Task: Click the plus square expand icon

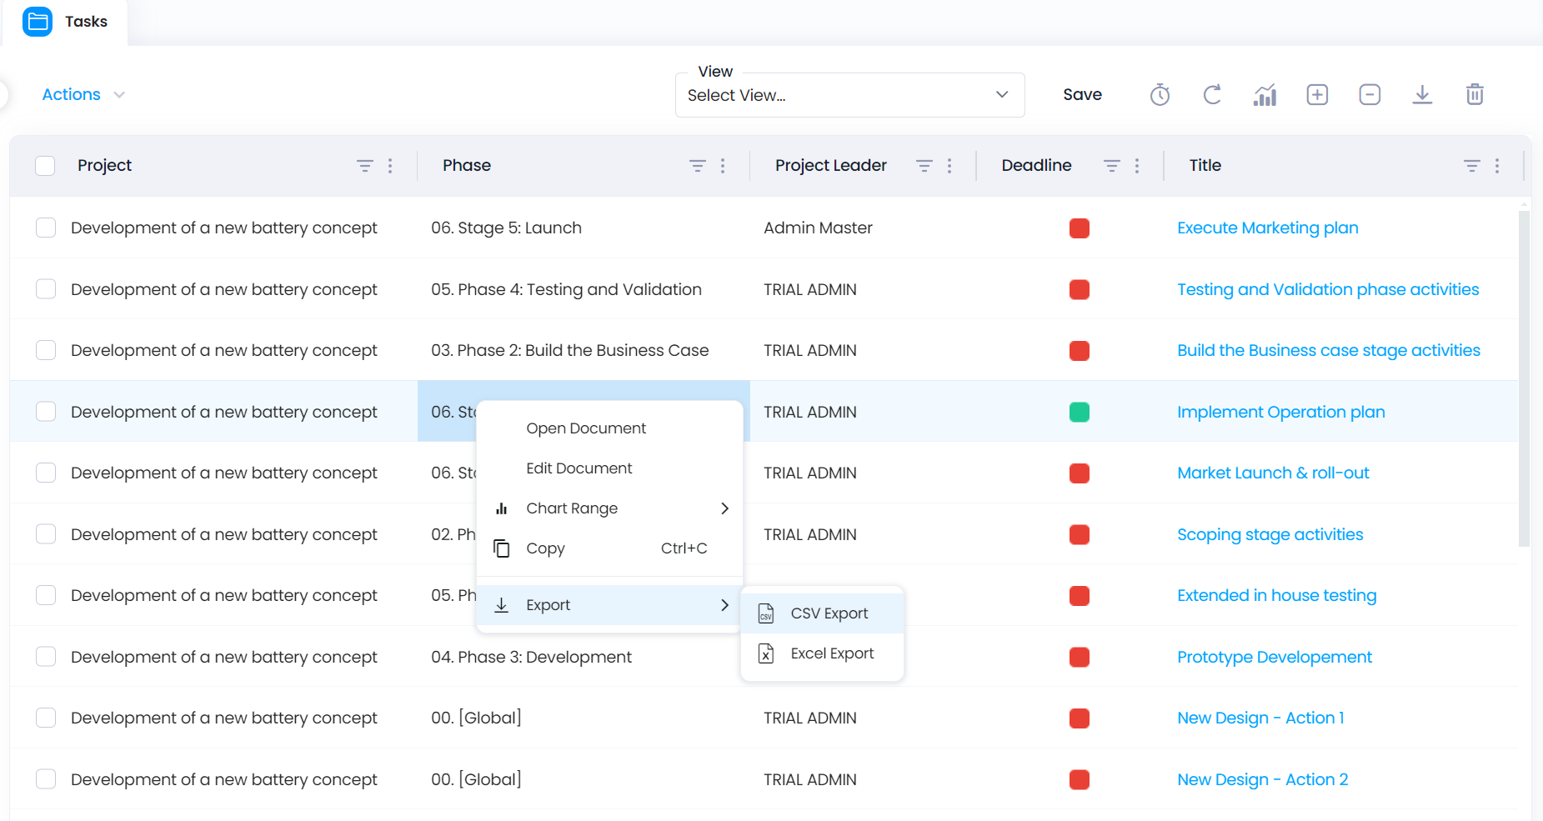Action: click(1317, 95)
